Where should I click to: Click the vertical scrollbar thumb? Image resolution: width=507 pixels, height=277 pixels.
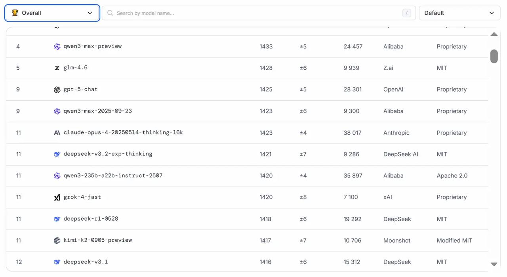pos(494,56)
